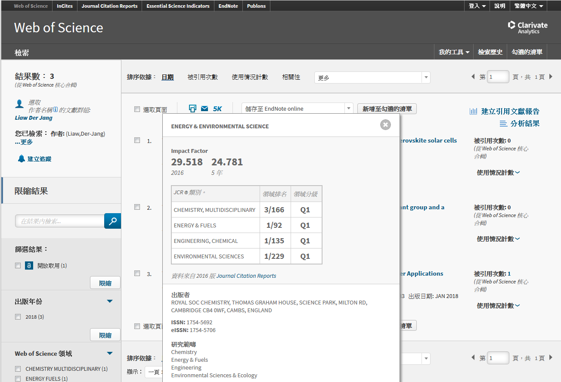561x382 pixels.
Task: Go to previous page with top left arrow
Action: coord(474,77)
